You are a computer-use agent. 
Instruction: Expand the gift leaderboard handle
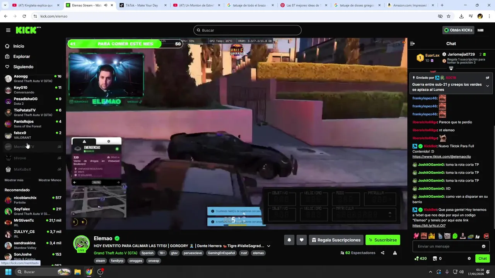tap(451, 68)
